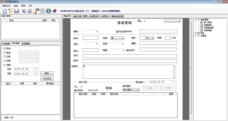Viewport: 228px width, 121px height.
Task: Click the globe with cursor icon
Action: click(48, 11)
